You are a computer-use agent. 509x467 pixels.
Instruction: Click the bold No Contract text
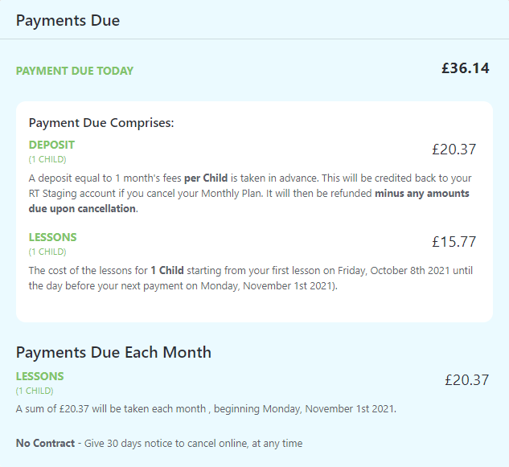click(x=46, y=444)
